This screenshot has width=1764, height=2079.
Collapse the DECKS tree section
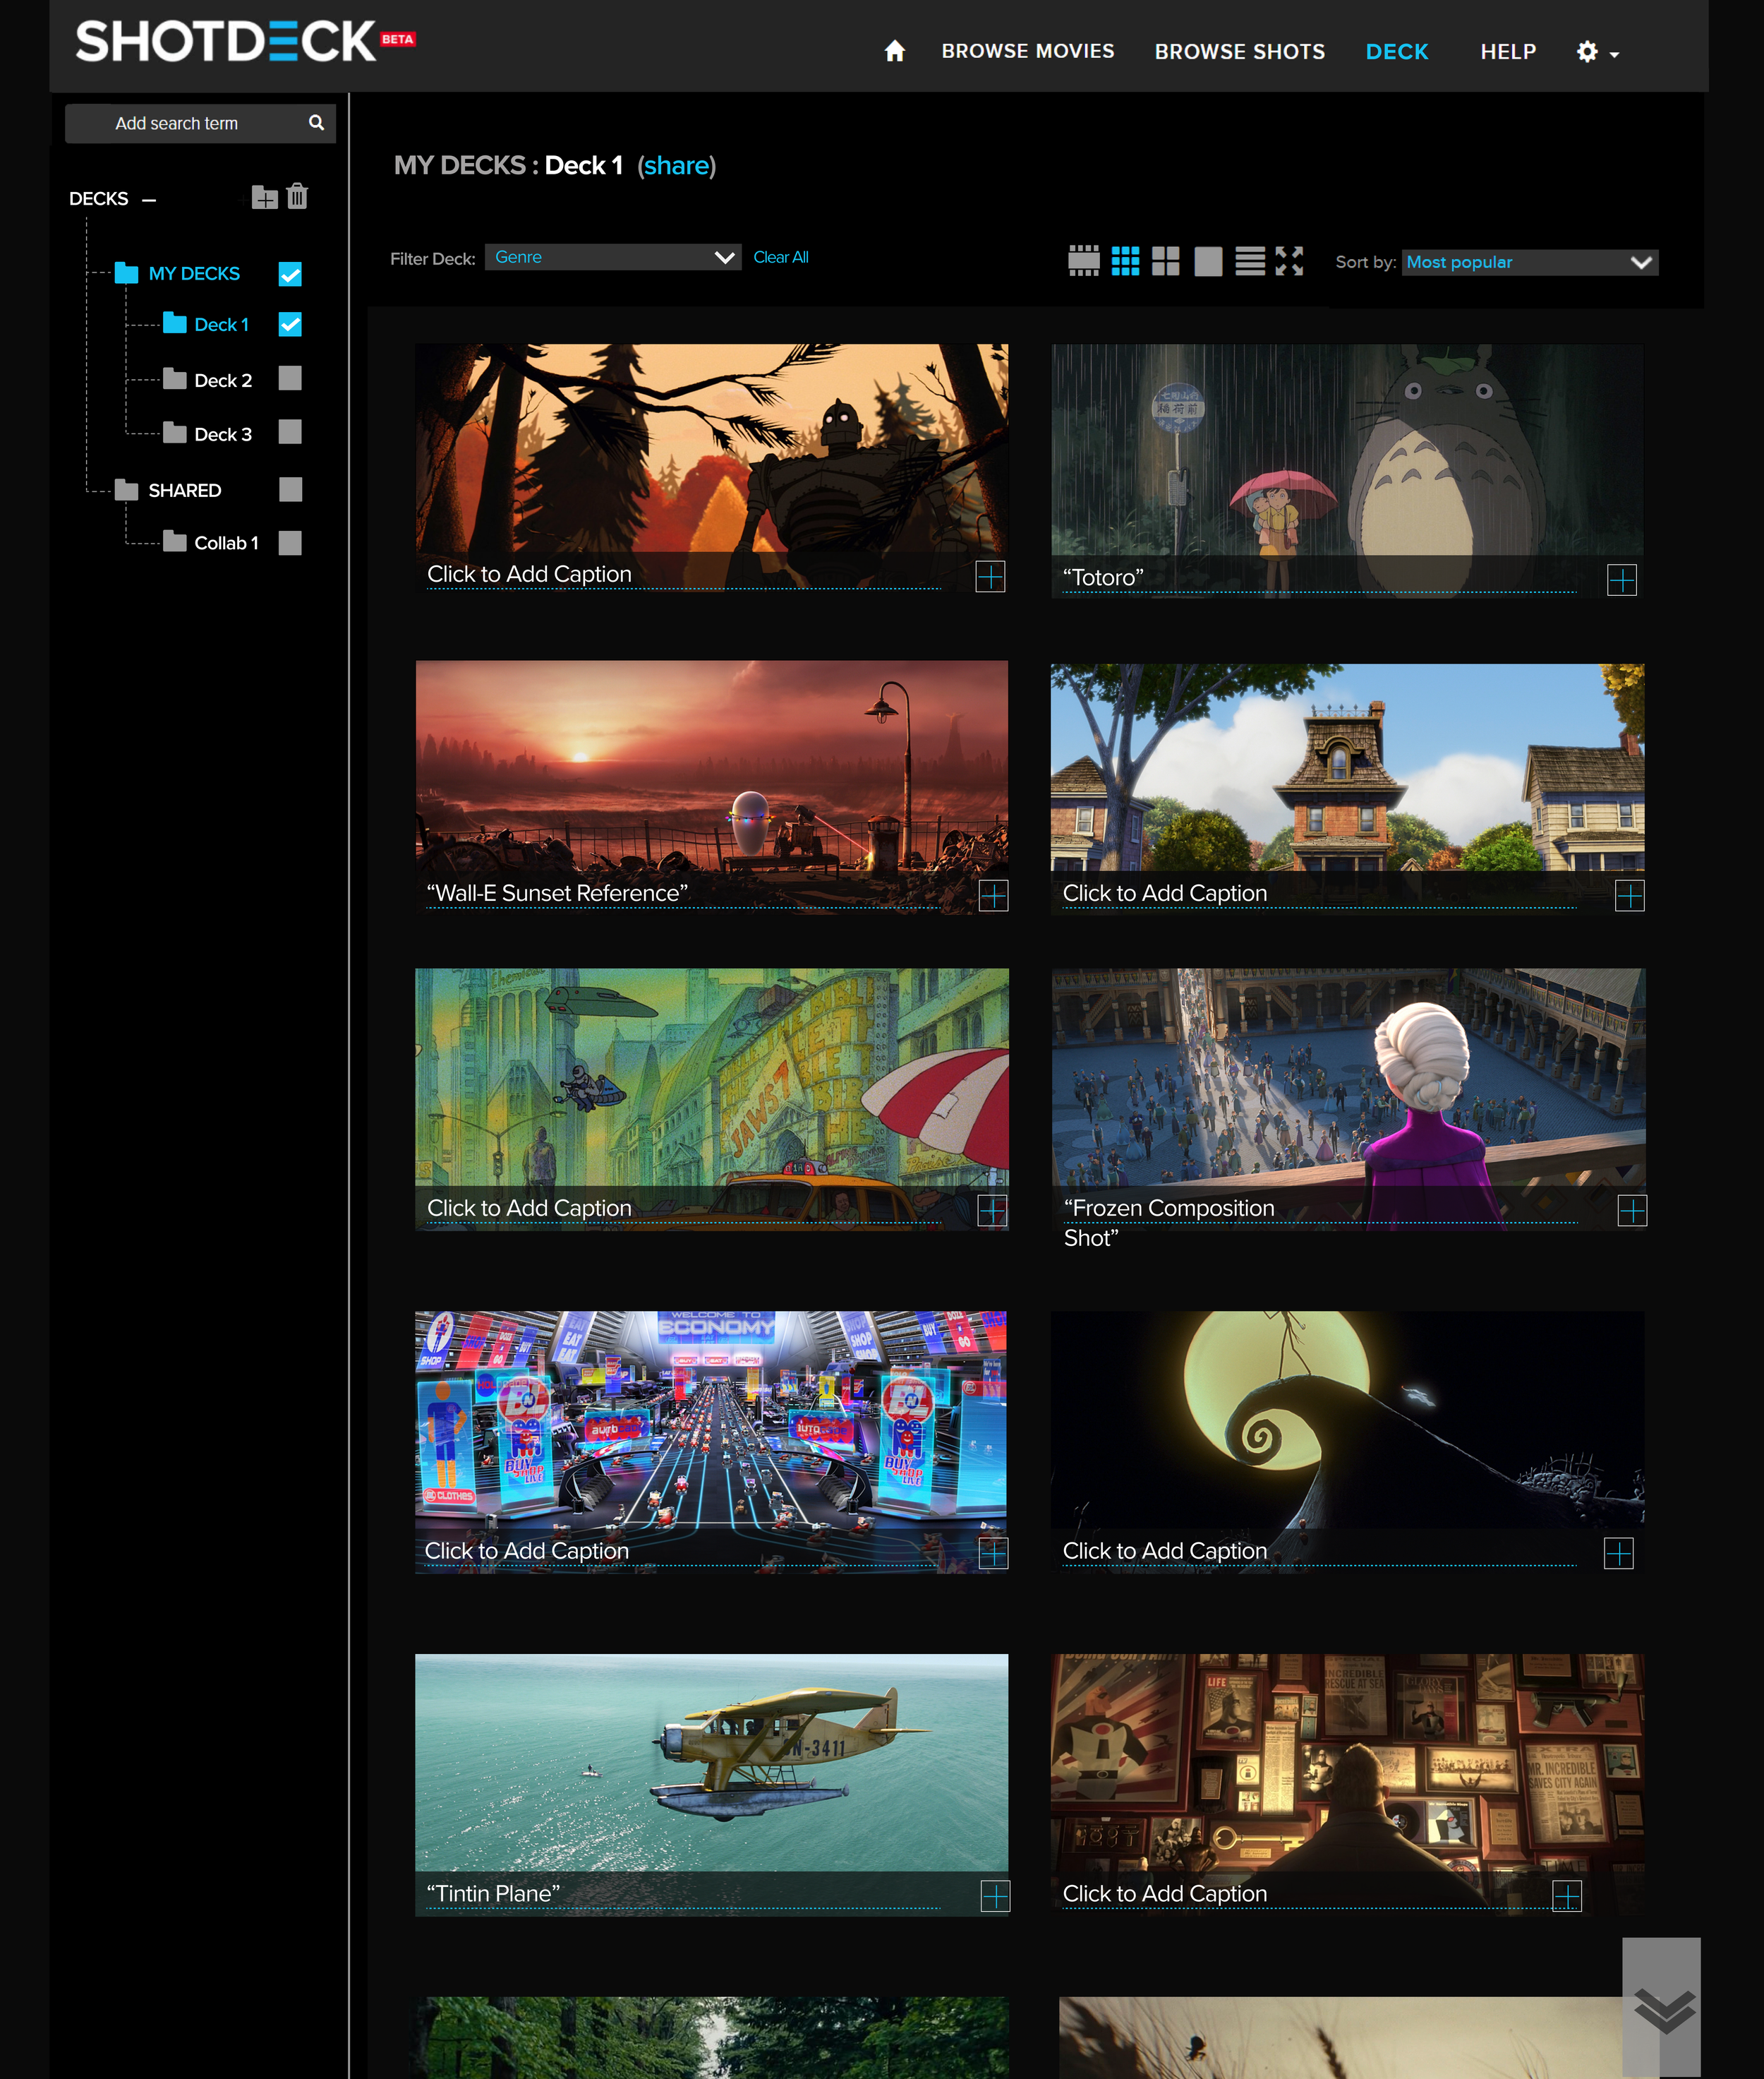pyautogui.click(x=149, y=199)
